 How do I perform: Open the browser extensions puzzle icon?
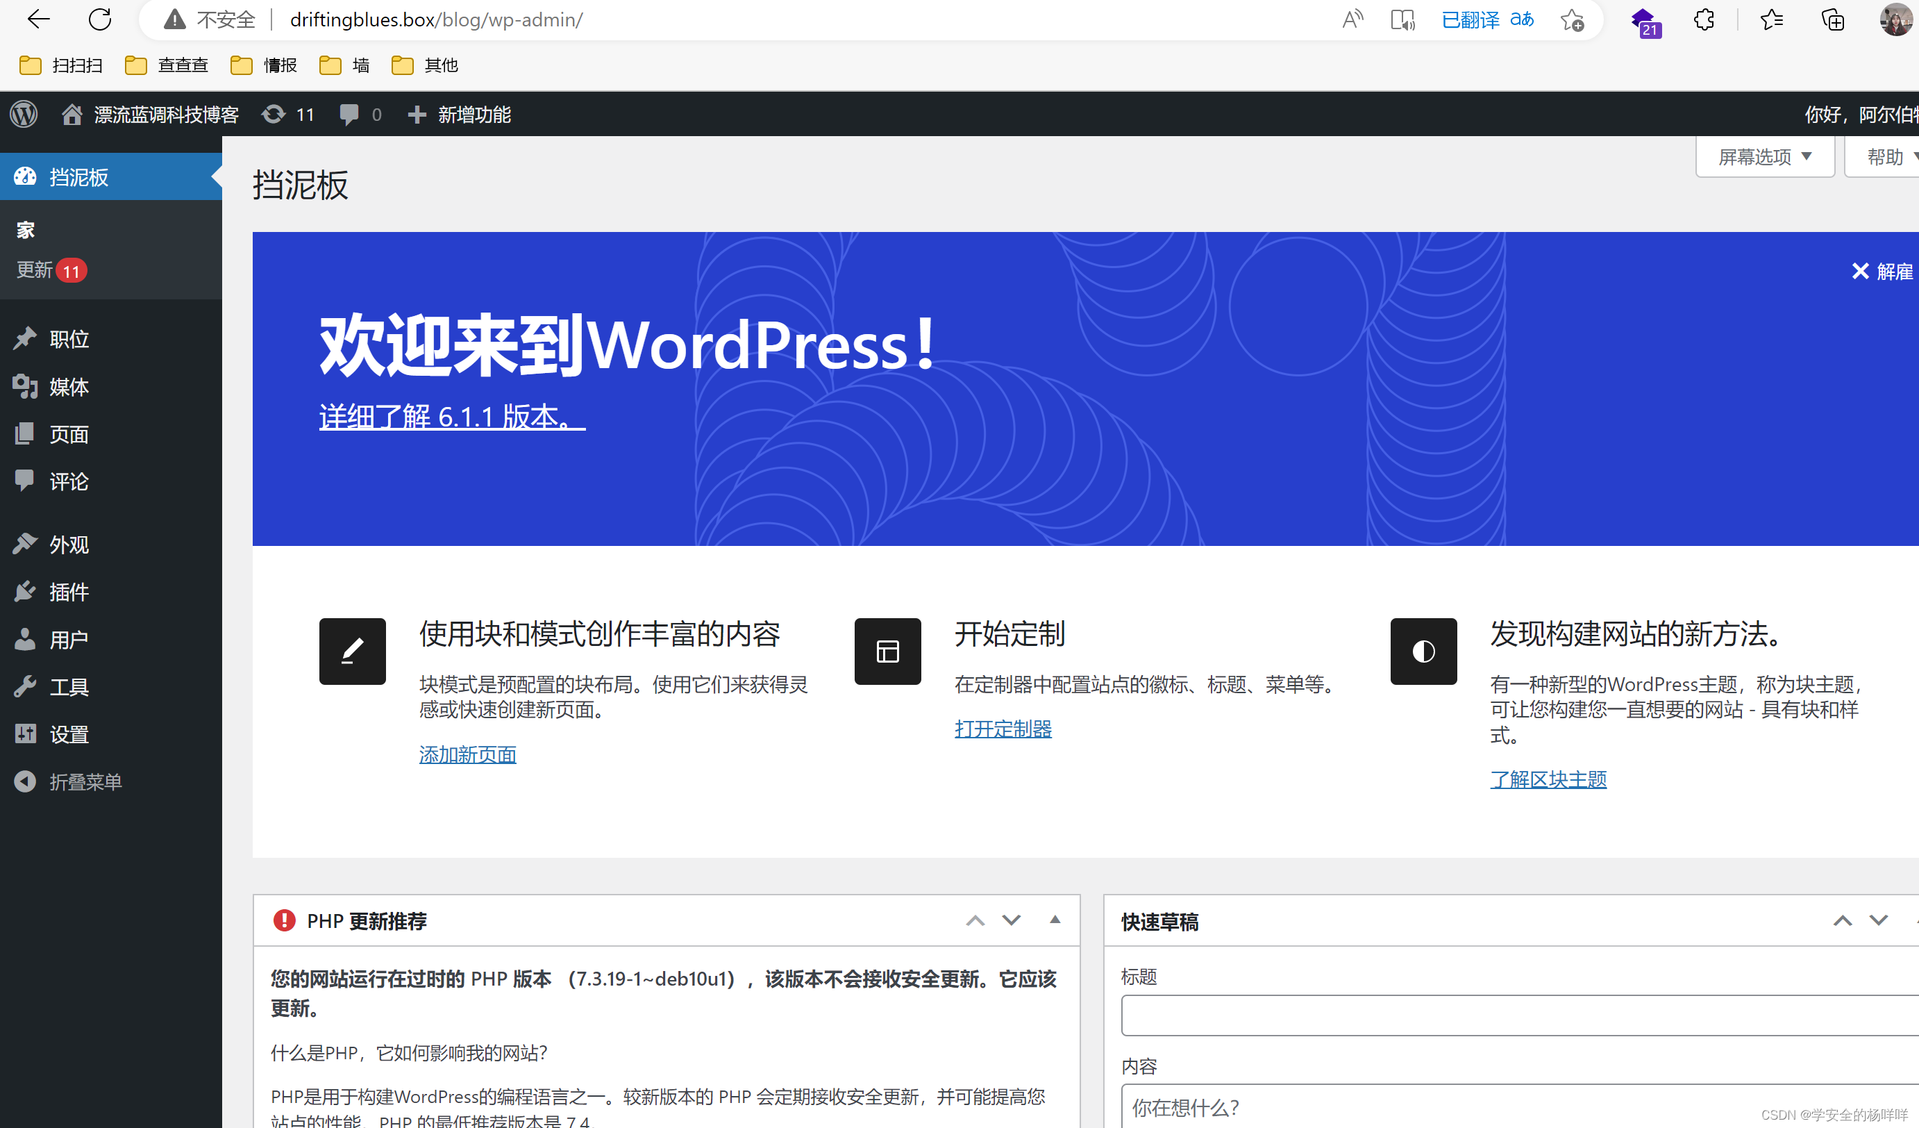[1704, 20]
